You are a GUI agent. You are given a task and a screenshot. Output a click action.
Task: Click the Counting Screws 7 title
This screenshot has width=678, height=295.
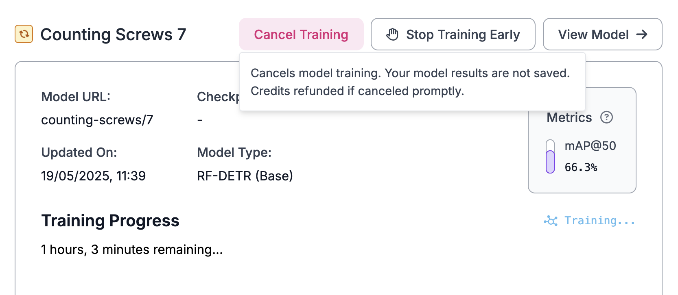pyautogui.click(x=113, y=35)
